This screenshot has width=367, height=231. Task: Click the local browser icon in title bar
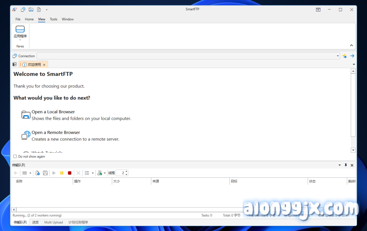(x=31, y=10)
